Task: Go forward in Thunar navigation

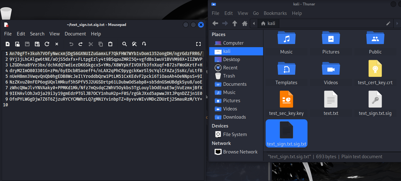Action: 225,23
